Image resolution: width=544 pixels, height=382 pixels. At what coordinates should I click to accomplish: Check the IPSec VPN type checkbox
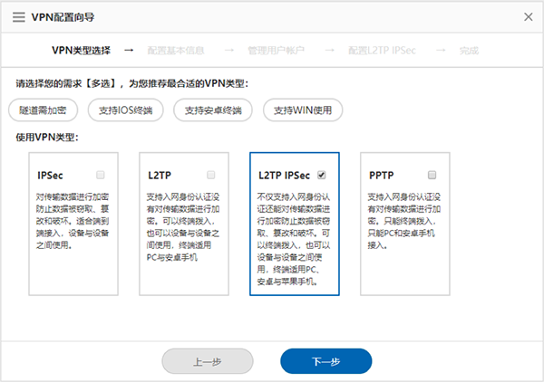(x=101, y=175)
